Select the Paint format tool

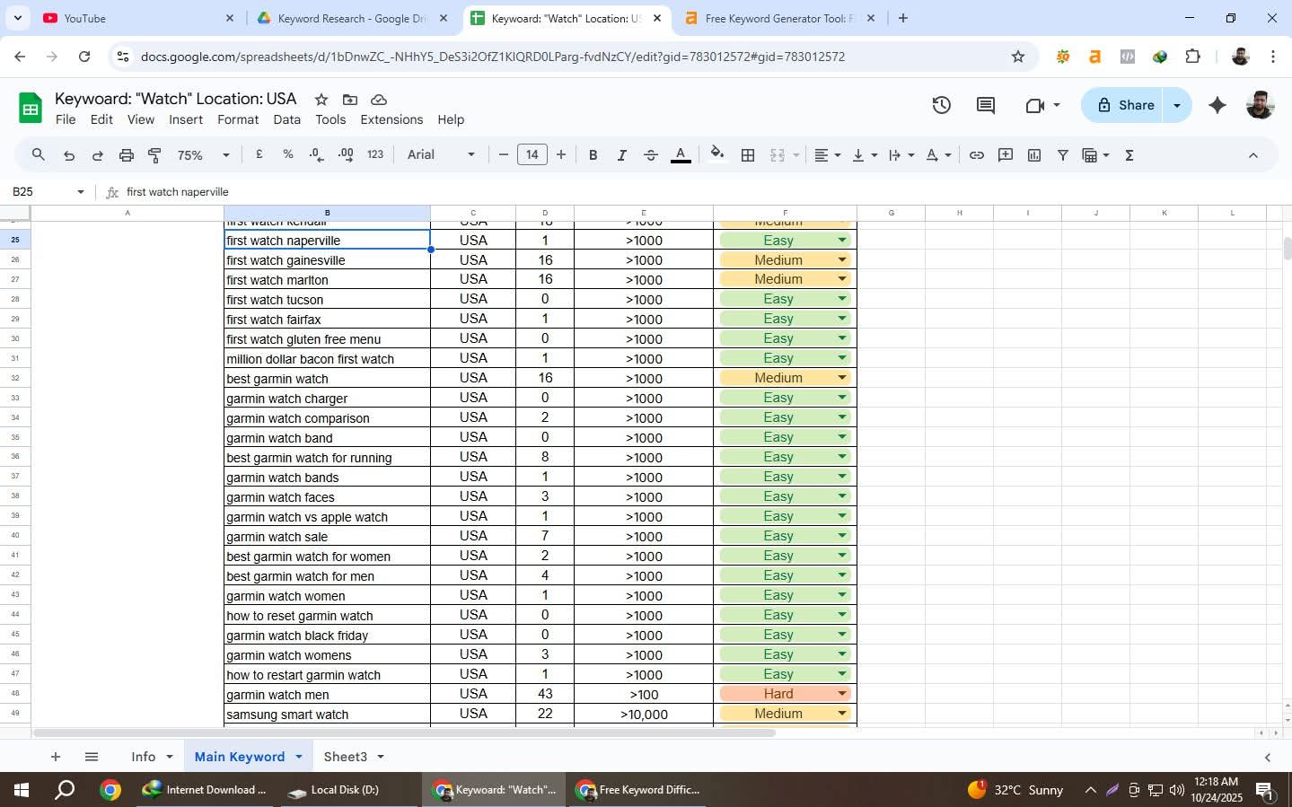tap(154, 154)
